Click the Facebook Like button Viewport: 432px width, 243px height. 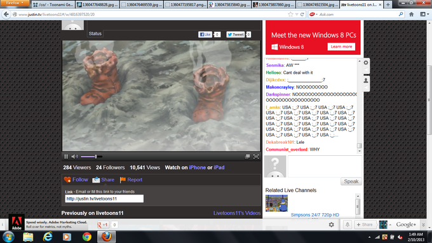tap(205, 34)
